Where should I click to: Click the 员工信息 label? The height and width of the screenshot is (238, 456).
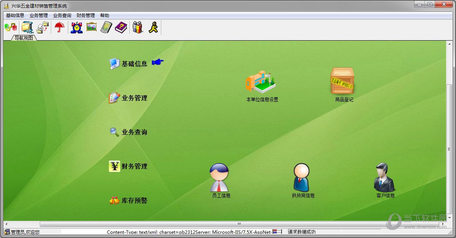221,195
